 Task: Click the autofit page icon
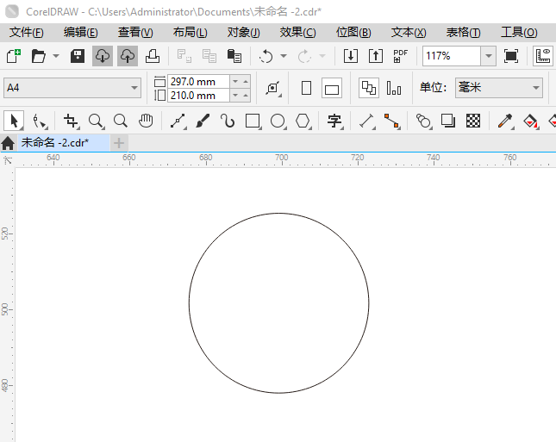coord(273,88)
